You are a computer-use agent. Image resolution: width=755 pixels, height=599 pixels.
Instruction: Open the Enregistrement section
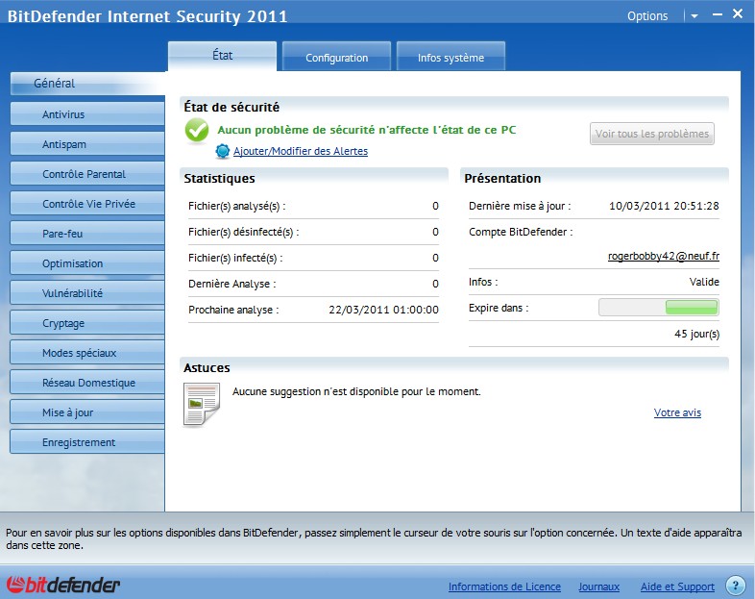(87, 442)
